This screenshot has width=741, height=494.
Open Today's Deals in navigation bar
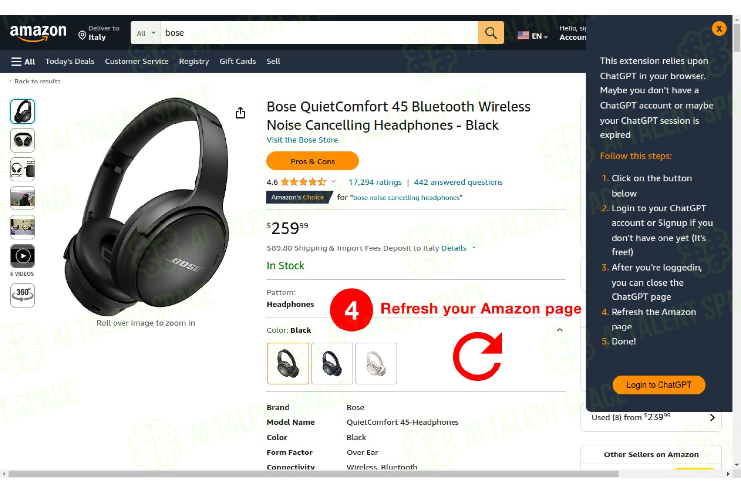[x=70, y=61]
